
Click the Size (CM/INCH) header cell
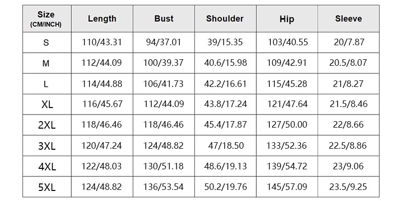(x=47, y=19)
